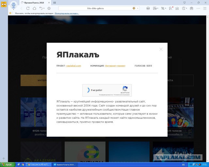Add the page to favorites with the star icon
Image resolution: width=209 pixels, height=167 pixels.
click(x=49, y=8)
